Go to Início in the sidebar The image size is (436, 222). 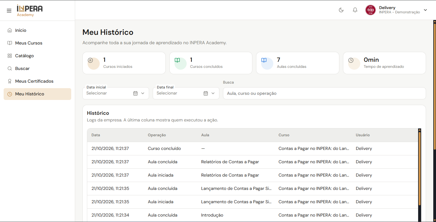pyautogui.click(x=37, y=30)
